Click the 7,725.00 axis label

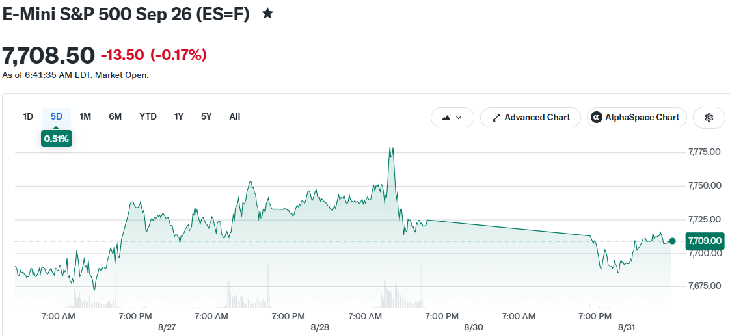pos(705,220)
